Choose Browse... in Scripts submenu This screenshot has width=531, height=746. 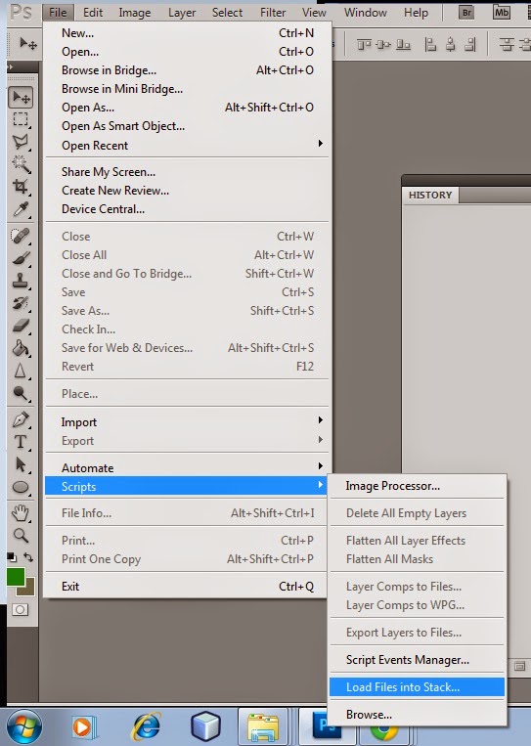coord(418,715)
